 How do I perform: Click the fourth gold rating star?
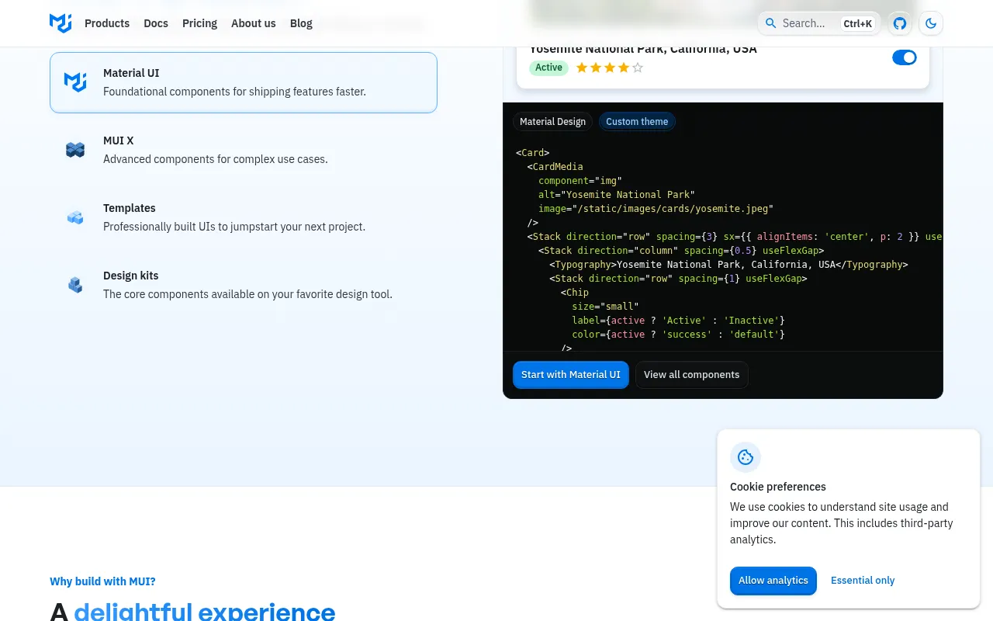624,68
